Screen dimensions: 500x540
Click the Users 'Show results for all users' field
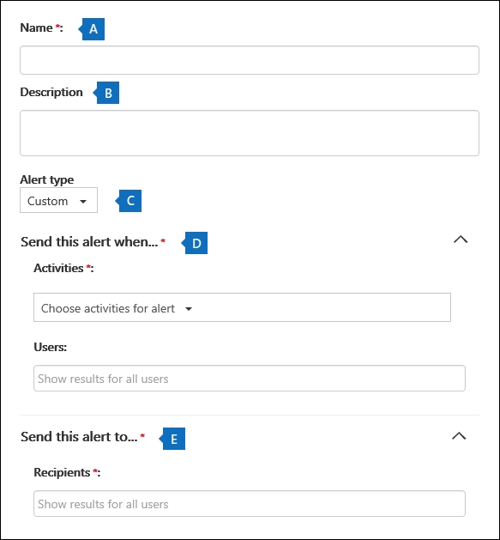(250, 379)
